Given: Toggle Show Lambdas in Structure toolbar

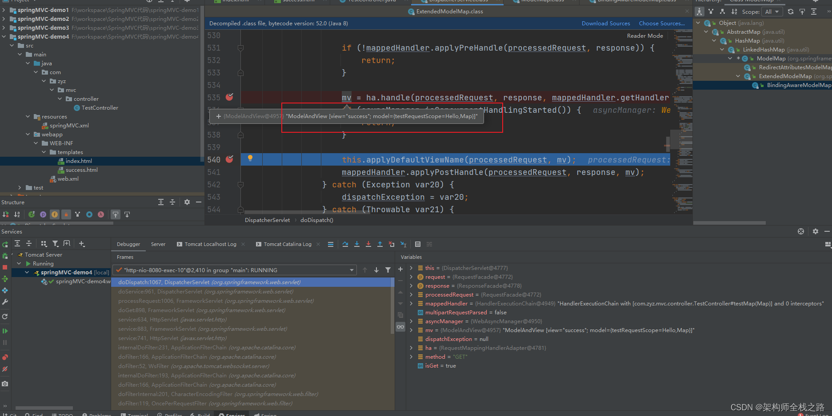Looking at the screenshot, I should [101, 214].
